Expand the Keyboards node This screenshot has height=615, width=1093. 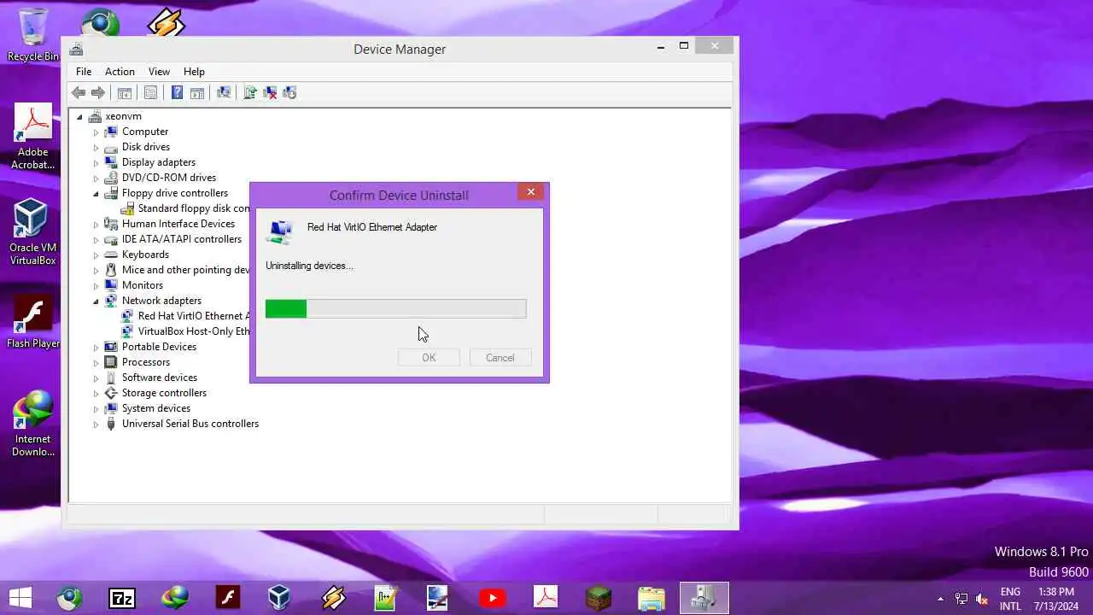[96, 255]
